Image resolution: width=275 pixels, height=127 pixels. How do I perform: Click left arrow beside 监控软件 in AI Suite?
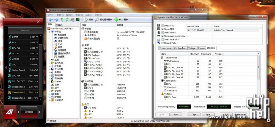point(18,112)
